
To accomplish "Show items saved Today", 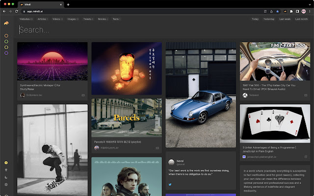I will point(255,19).
